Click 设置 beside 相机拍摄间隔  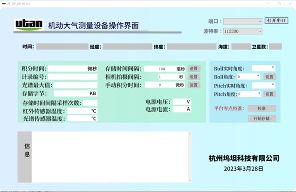tap(194, 77)
